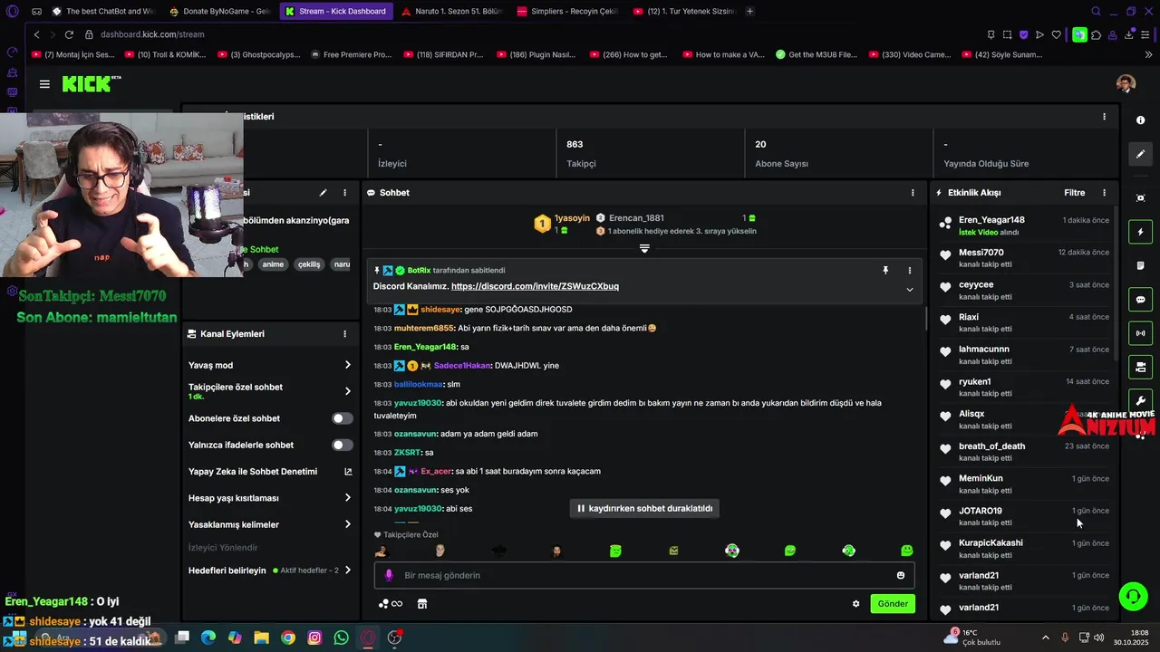Open chat settings gear icon
The image size is (1160, 652).
855,604
